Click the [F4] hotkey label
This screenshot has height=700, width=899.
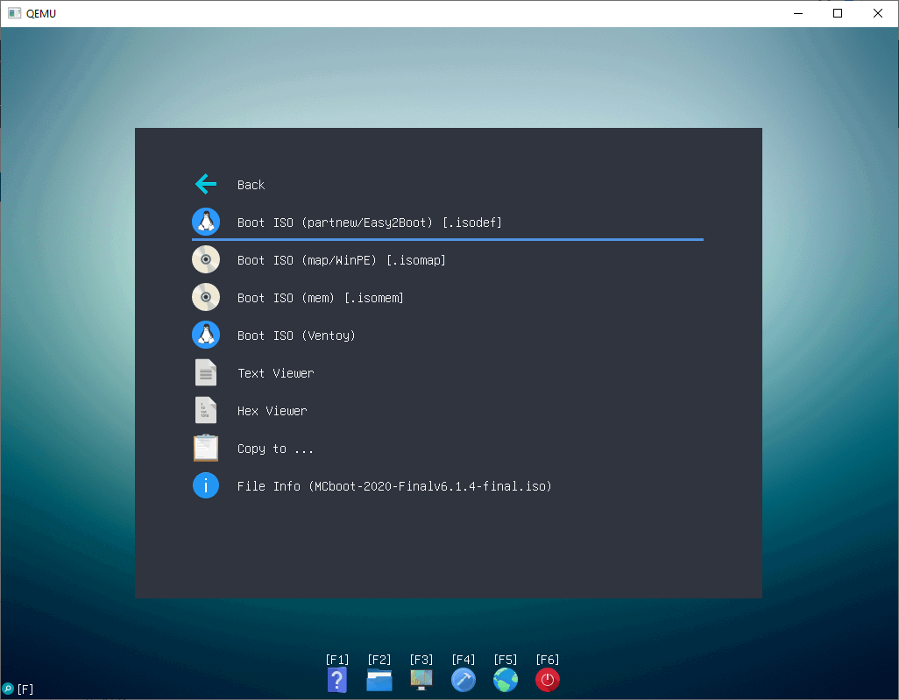[x=464, y=660]
